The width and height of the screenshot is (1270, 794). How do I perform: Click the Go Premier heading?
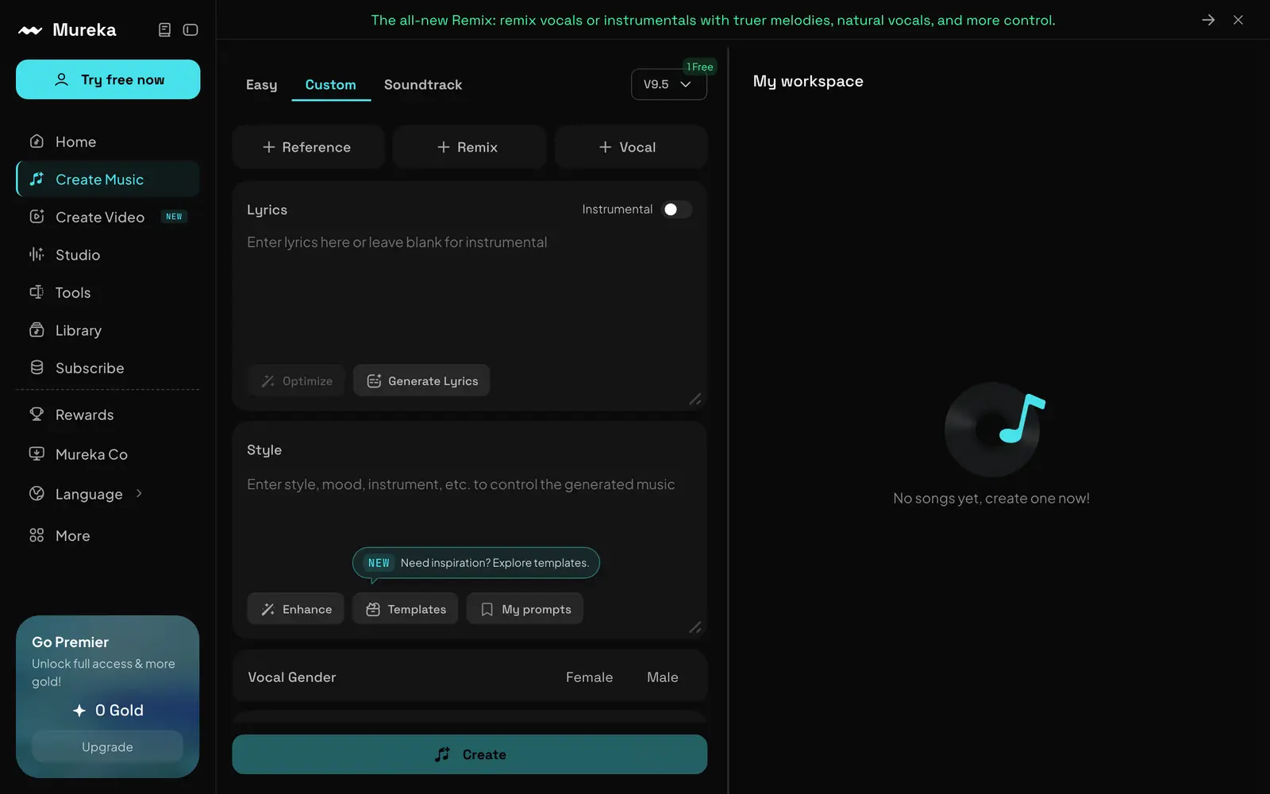pyautogui.click(x=70, y=642)
